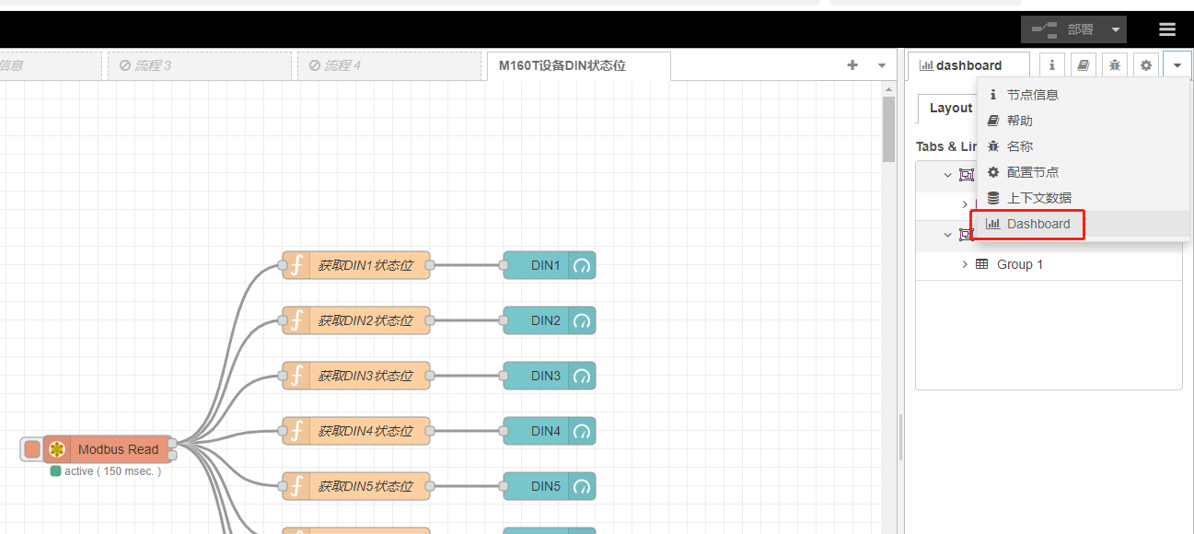Select the Group 1 tree item
The height and width of the screenshot is (534, 1194).
[1049, 264]
